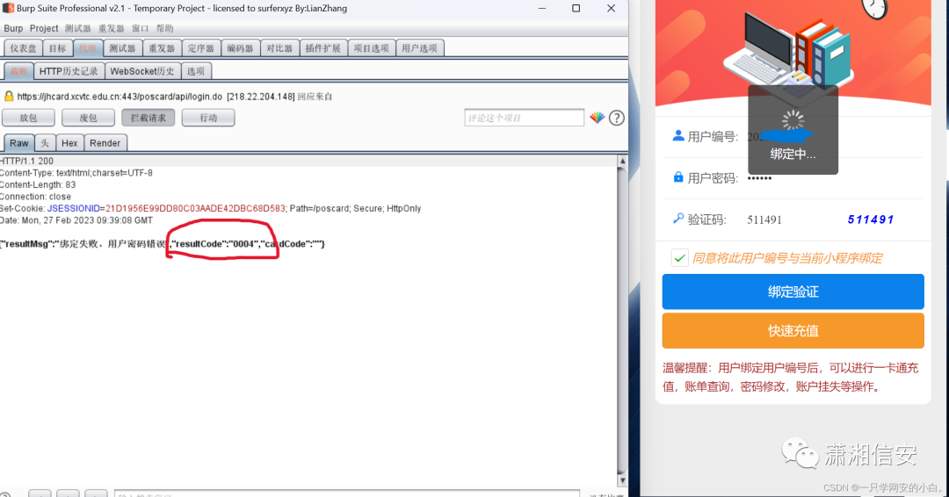Open the WebSocket历史 sub-tab
Screen dimensions: 949x497
[x=142, y=71]
